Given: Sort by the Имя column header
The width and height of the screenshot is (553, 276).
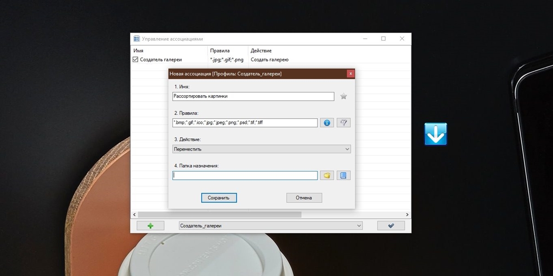Looking at the screenshot, I should point(138,51).
